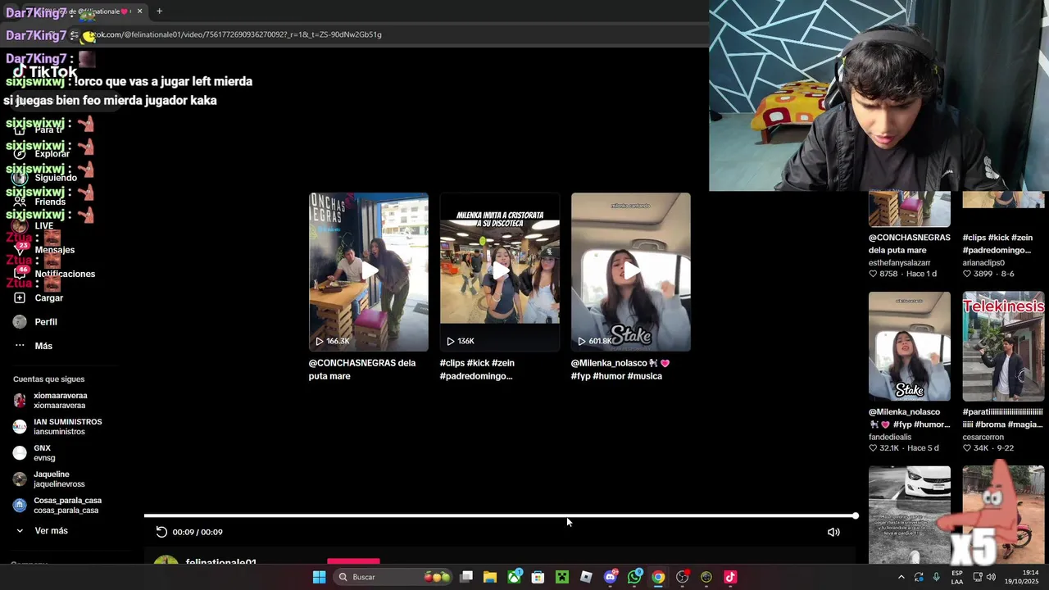Screen dimensions: 1049x590
Task: Open the ESP LAA language switcher
Action: (x=957, y=577)
